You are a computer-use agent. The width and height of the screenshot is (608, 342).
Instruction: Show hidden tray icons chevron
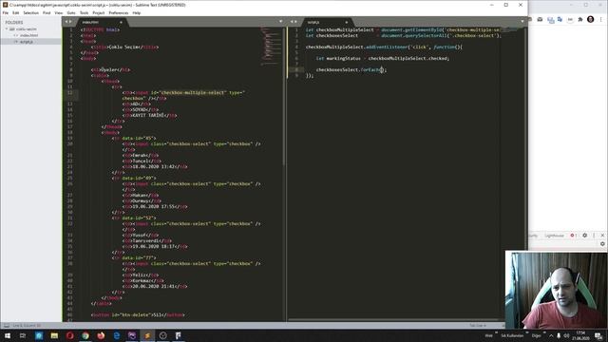point(551,335)
